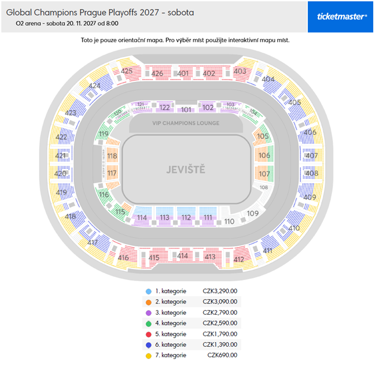375x368 pixels.
Task: Click the VIP Champions Lounge area
Action: 186,123
